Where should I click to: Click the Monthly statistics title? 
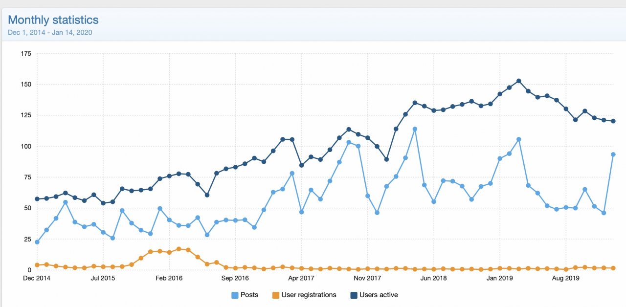coord(53,20)
